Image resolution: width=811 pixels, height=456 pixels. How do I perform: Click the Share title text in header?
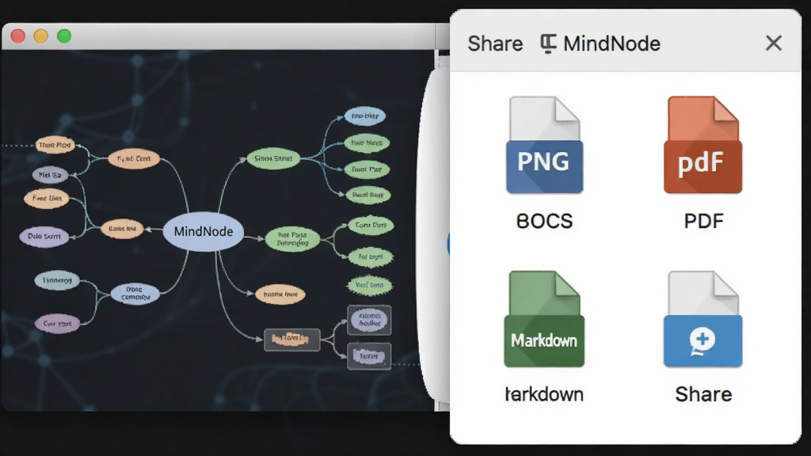[x=495, y=44]
